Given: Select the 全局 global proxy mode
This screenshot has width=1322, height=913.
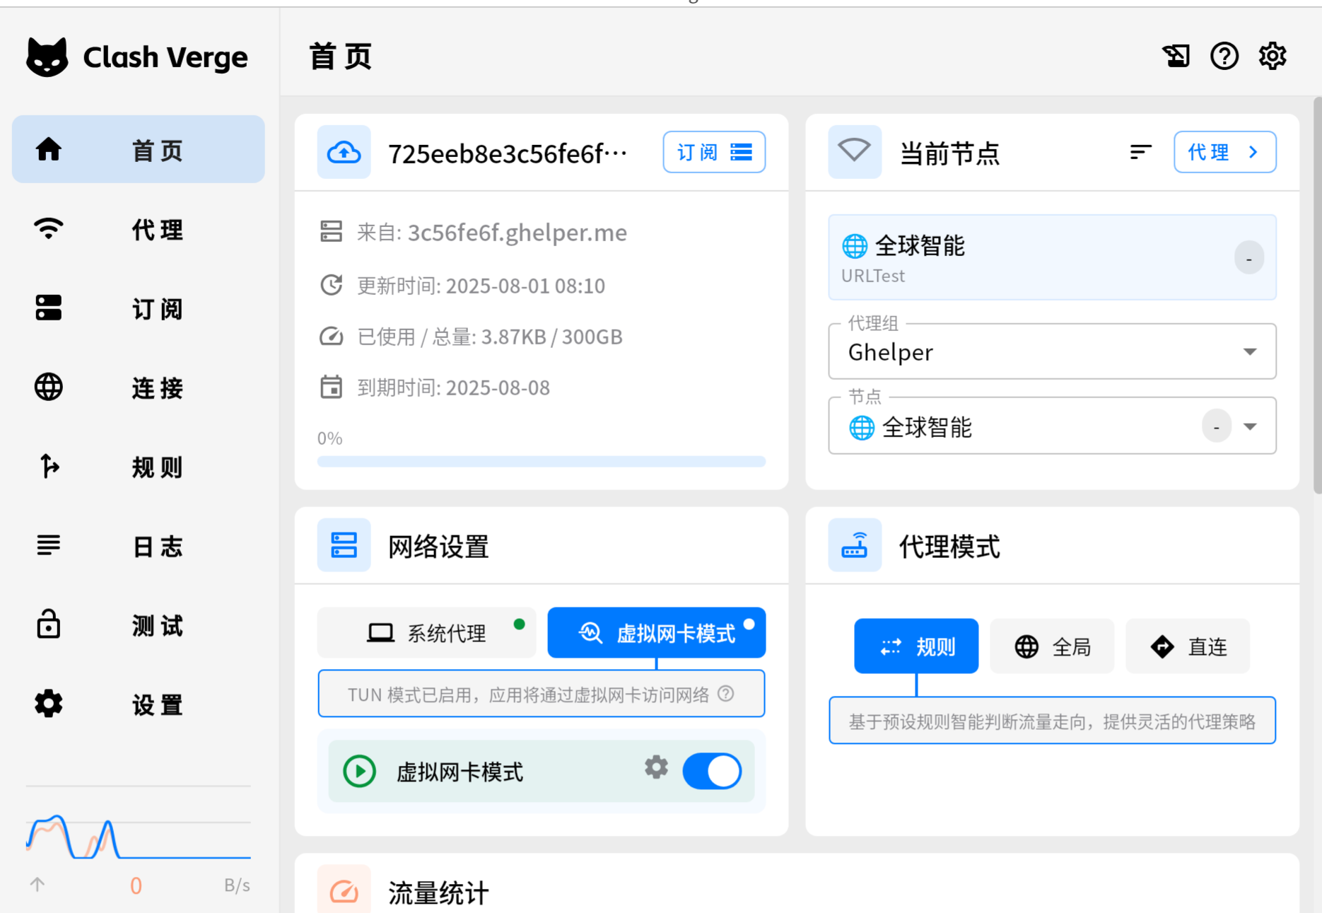Looking at the screenshot, I should pos(1052,646).
